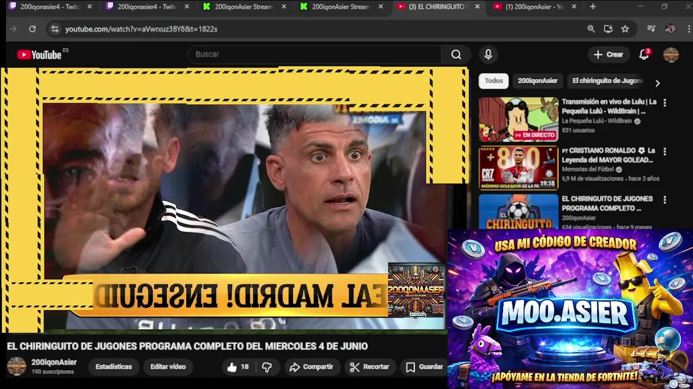Select the Todos filter chip

(494, 81)
